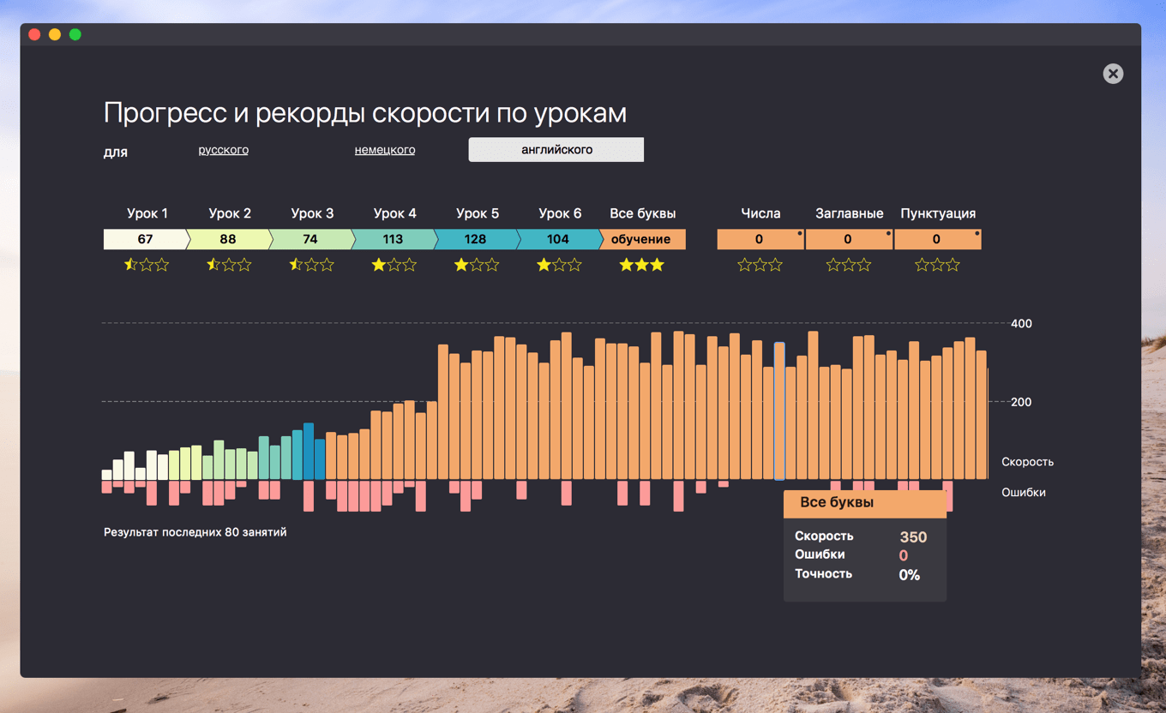Screen dimensions: 1166x713
Task: Open the Числа score box
Action: click(760, 239)
